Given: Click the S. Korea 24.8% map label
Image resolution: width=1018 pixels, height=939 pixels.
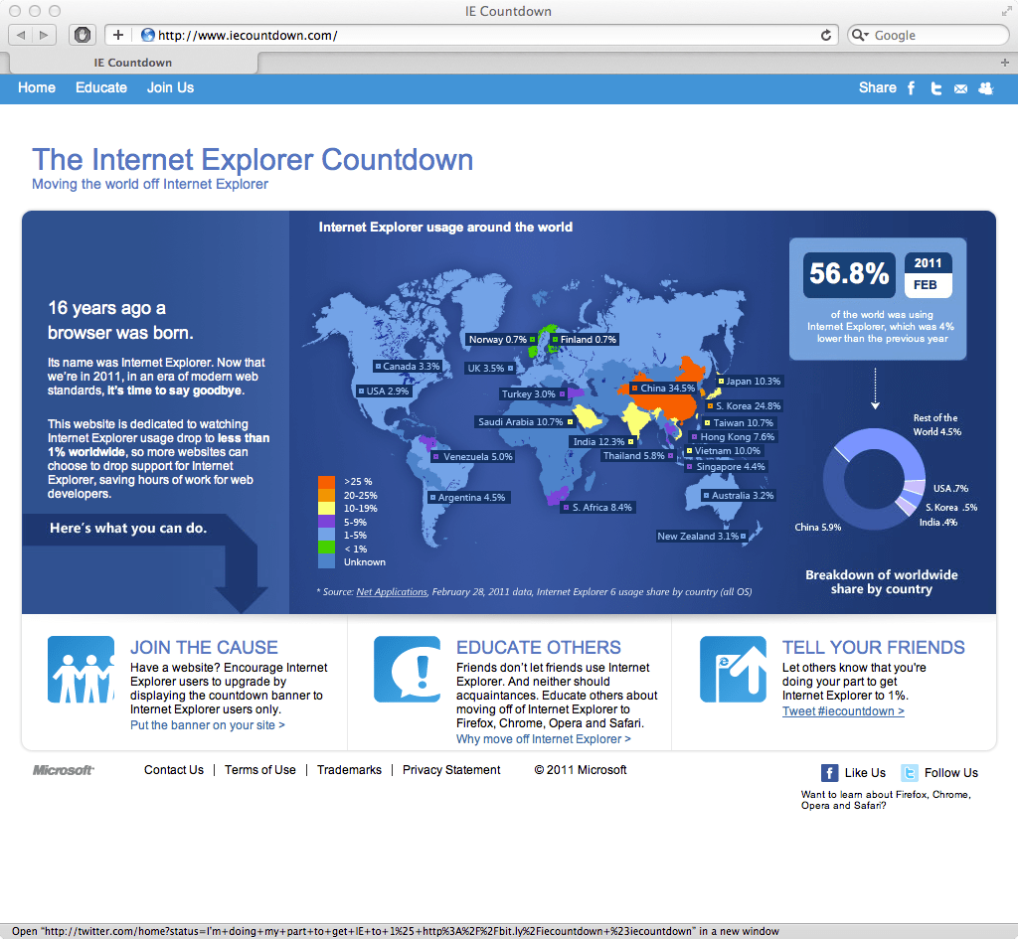Looking at the screenshot, I should (x=745, y=406).
